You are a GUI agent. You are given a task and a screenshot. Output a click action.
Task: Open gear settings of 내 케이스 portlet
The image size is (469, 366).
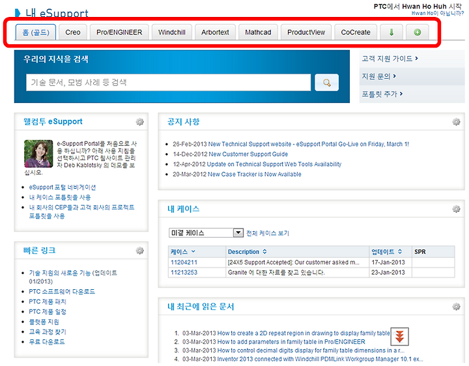click(456, 208)
